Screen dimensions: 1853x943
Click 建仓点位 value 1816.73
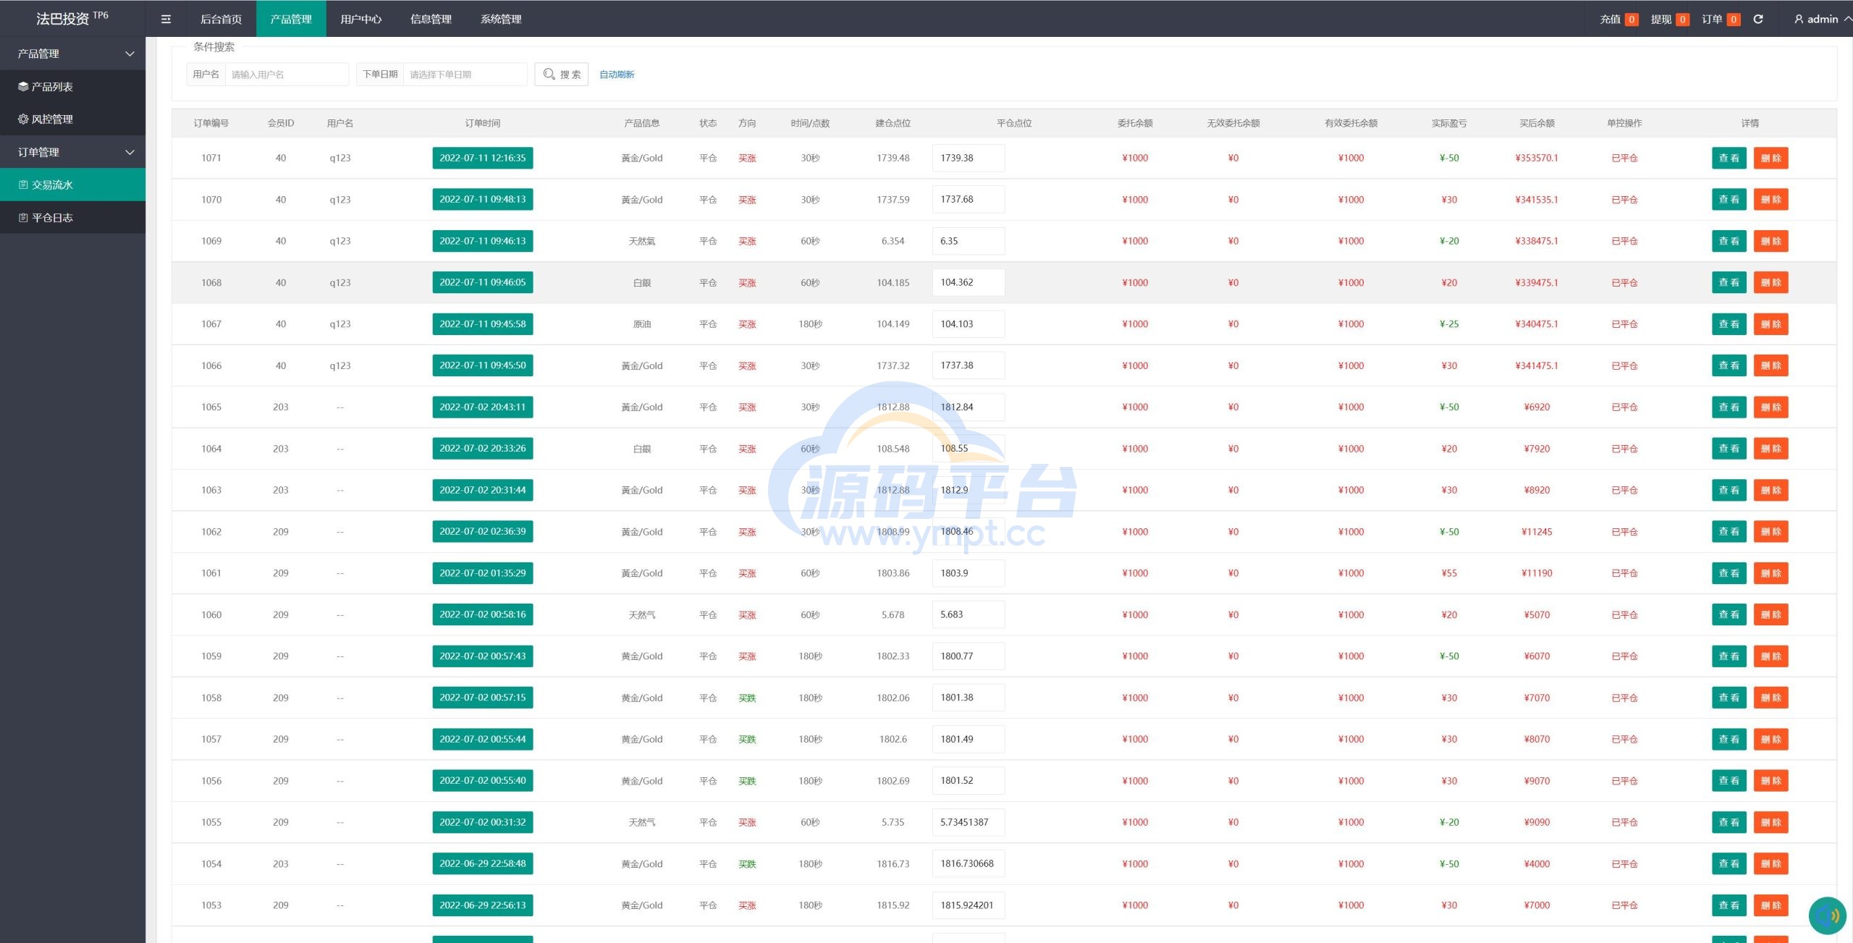point(892,863)
